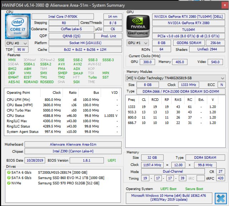Click the ST2000LM015 drive status checkmark

click(9, 172)
